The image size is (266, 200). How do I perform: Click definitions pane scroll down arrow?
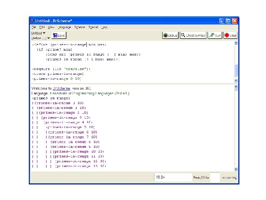click(236, 80)
